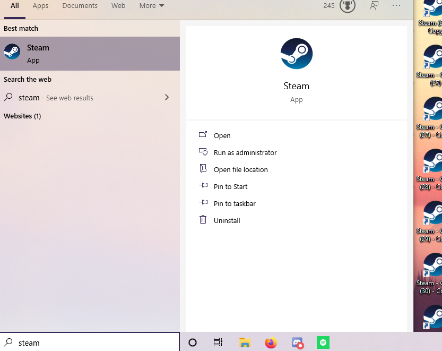
Task: Switch to the All tab
Action: [x=15, y=6]
